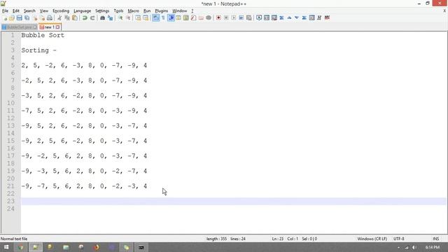Open Command Prompt from the taskbar
This screenshot has height=252, width=448.
click(141, 247)
